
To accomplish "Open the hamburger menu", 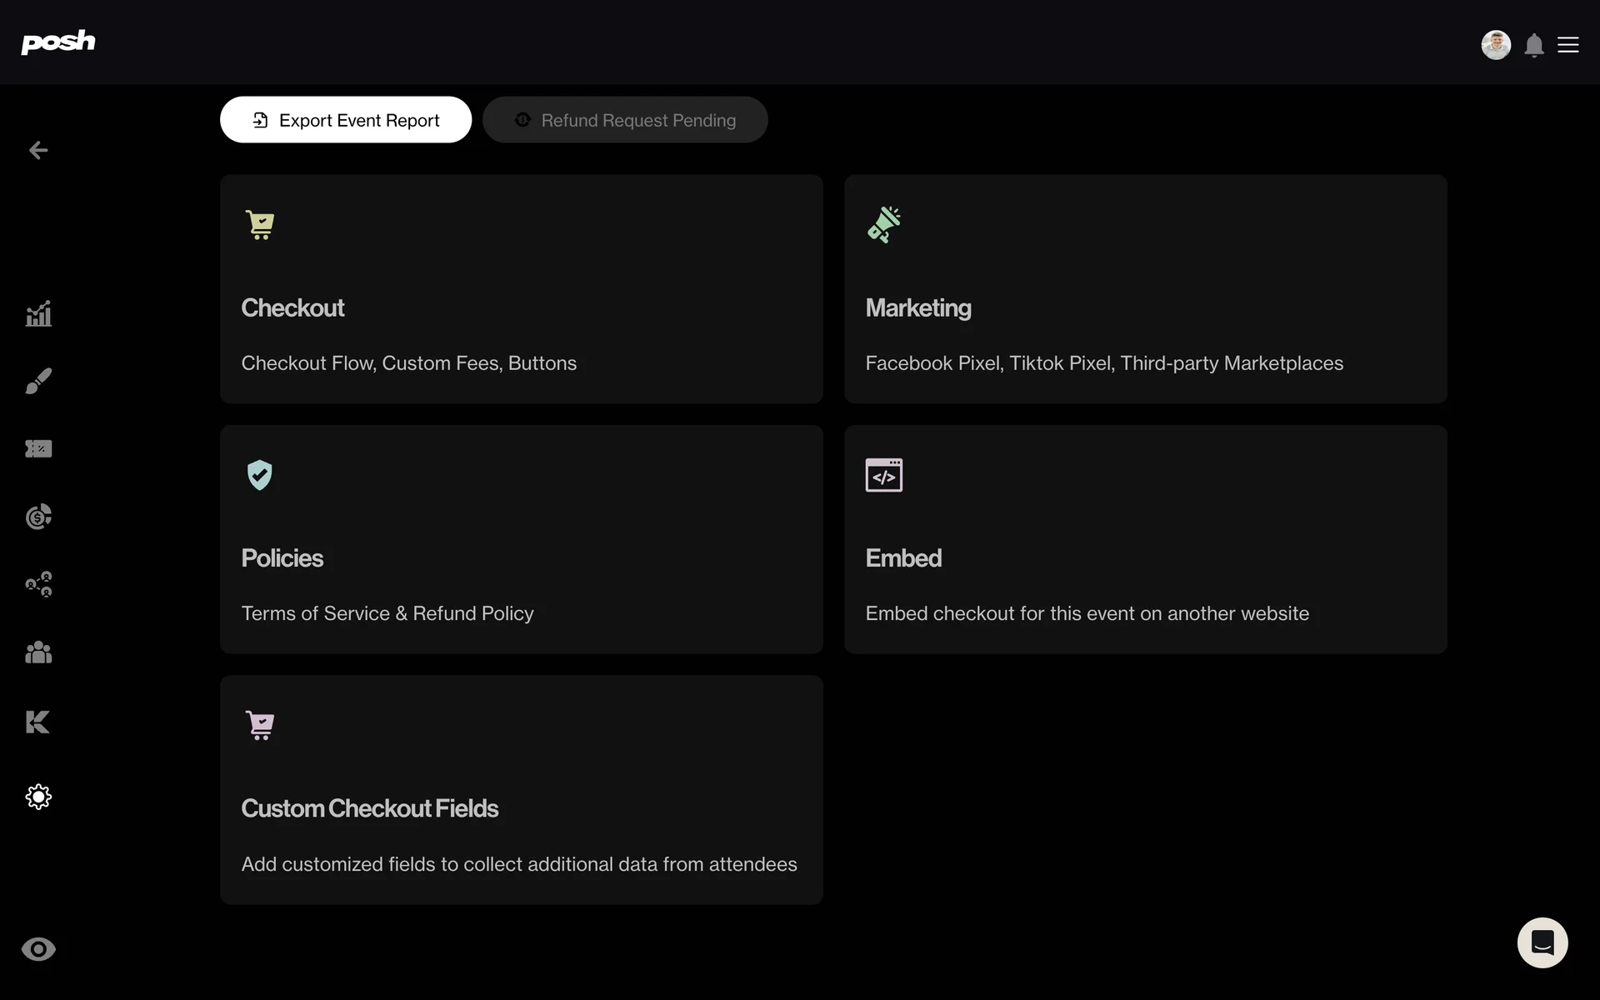I will point(1567,45).
